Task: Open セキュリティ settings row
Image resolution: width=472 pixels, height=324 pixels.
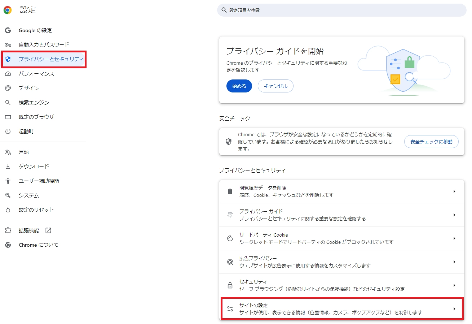Action: point(341,285)
